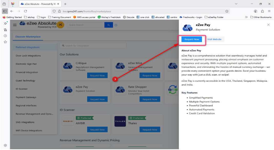Reload the page with refresh icon
Screen dimensions: 274x150
tap(26, 11)
